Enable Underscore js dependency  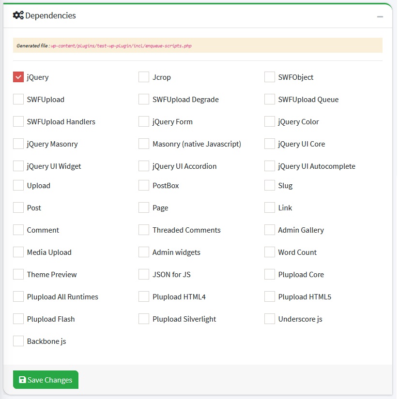click(x=270, y=319)
